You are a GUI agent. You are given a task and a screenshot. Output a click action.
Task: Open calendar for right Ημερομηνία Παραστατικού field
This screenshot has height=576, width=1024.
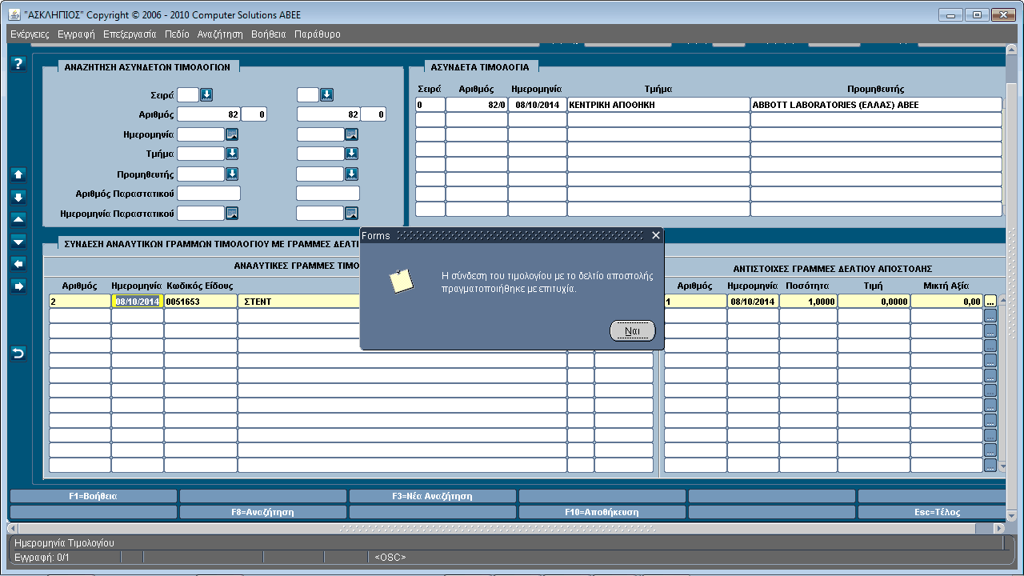point(351,213)
